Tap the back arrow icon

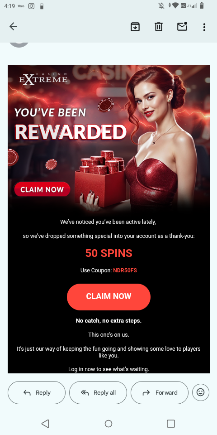pos(13,27)
